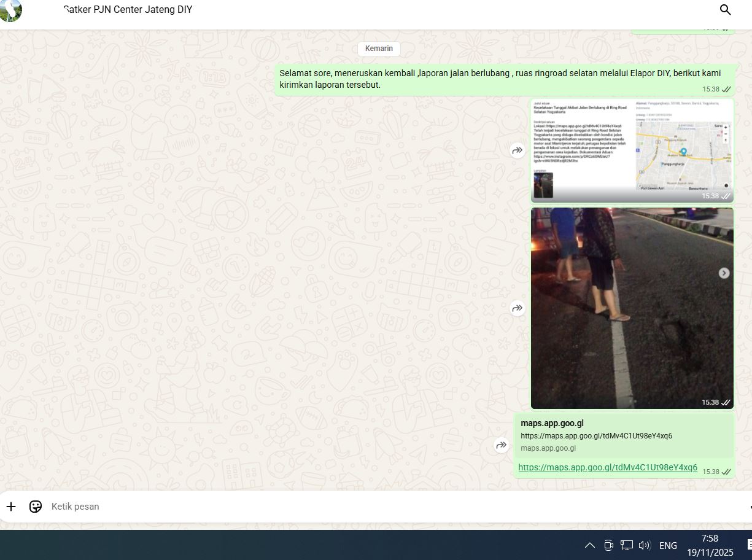The width and height of the screenshot is (752, 560).
Task: Open the emoji and sticker picker
Action: pos(36,507)
